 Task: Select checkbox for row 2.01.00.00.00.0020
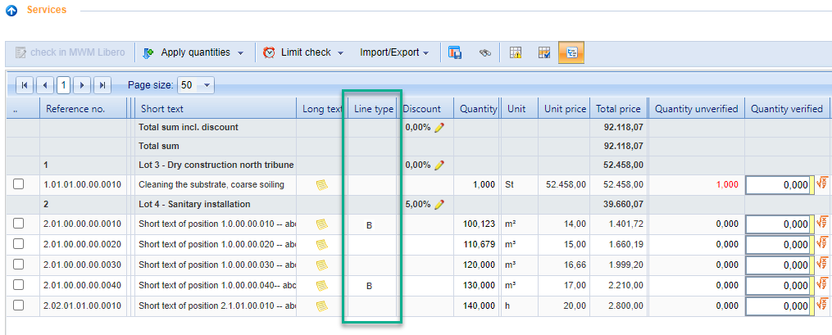click(x=19, y=244)
